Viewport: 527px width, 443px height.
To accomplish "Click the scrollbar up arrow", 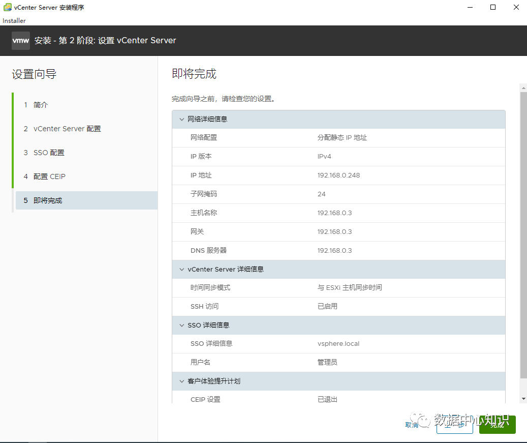I will tap(523, 88).
